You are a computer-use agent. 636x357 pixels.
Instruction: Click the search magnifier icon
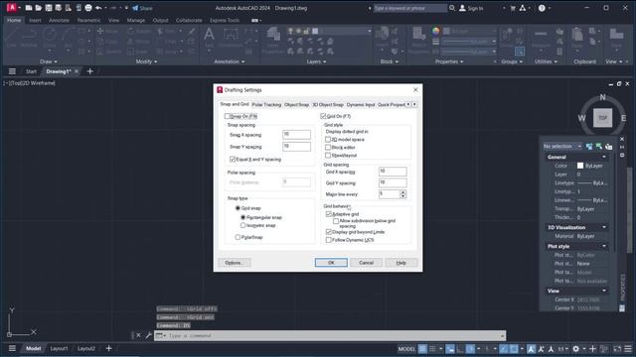click(452, 8)
